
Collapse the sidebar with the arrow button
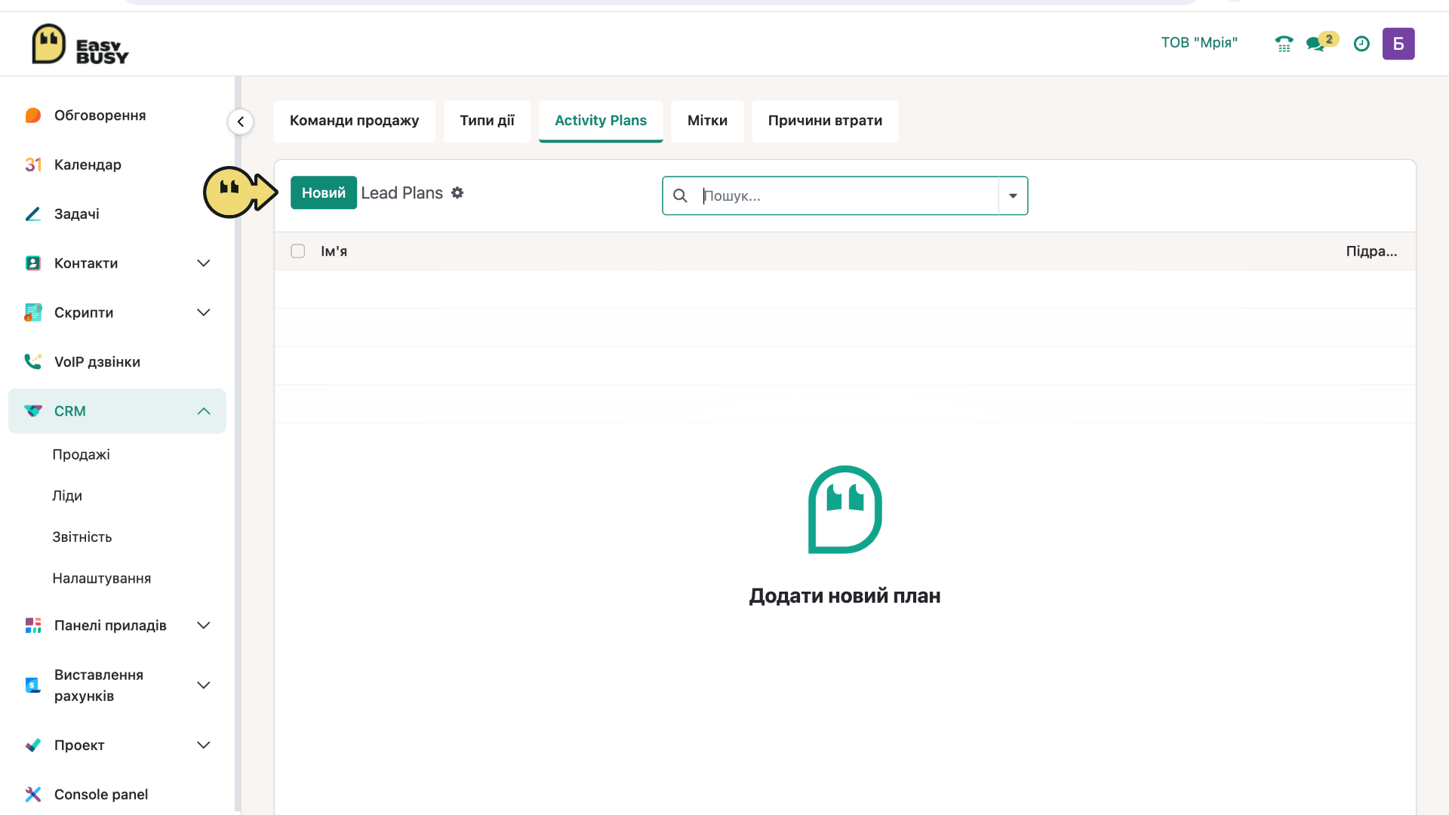(241, 121)
